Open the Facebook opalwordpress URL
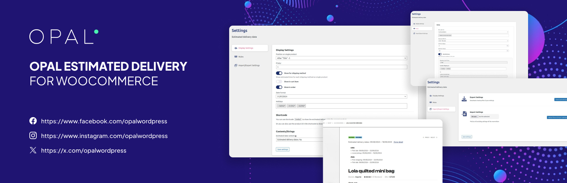This screenshot has width=567, height=183. tap(104, 121)
